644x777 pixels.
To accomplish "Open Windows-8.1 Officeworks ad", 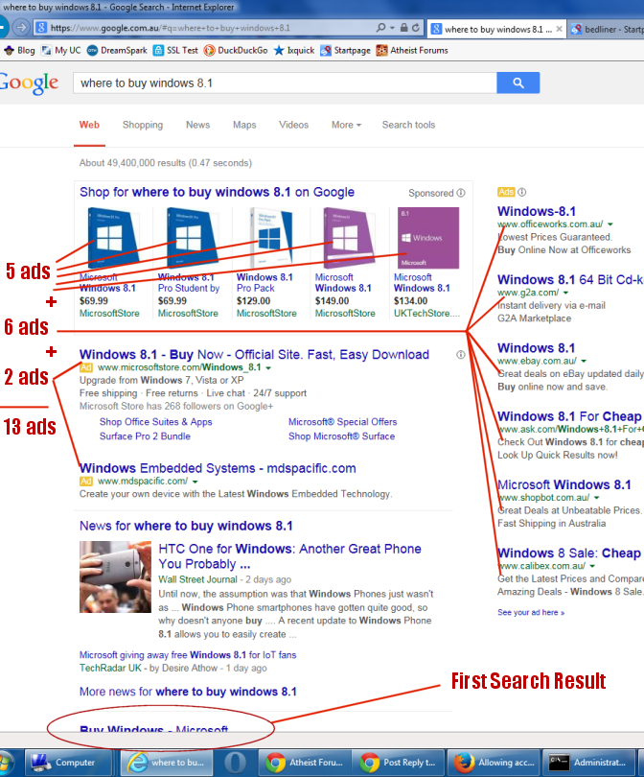I will (x=537, y=211).
